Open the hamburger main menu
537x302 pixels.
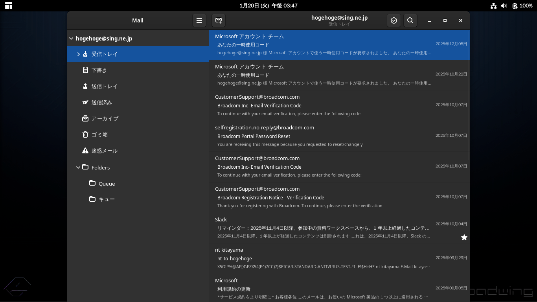[x=199, y=20]
